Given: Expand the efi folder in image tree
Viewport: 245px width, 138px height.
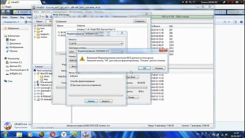Looking at the screenshot, I should (35, 31).
